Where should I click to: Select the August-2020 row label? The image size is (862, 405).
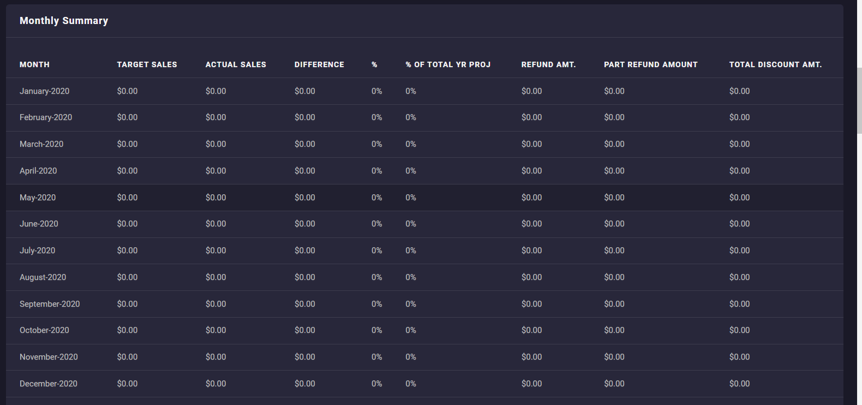tap(43, 277)
